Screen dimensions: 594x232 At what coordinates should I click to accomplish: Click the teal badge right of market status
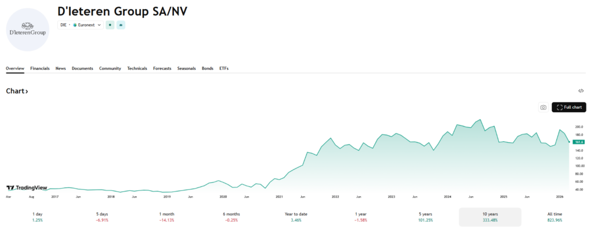click(121, 25)
